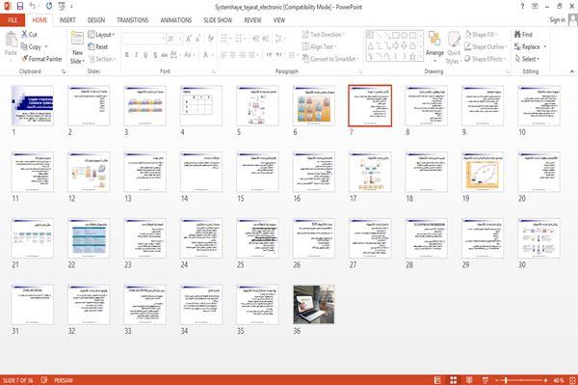Toggle Strikethrough formatting

tap(164, 55)
